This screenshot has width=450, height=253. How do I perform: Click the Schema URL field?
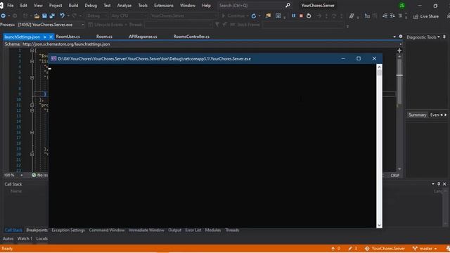211,44
